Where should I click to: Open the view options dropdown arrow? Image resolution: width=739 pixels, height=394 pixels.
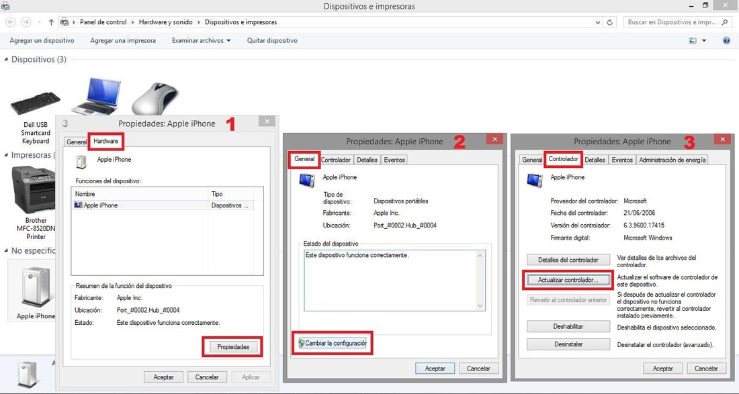click(x=704, y=41)
